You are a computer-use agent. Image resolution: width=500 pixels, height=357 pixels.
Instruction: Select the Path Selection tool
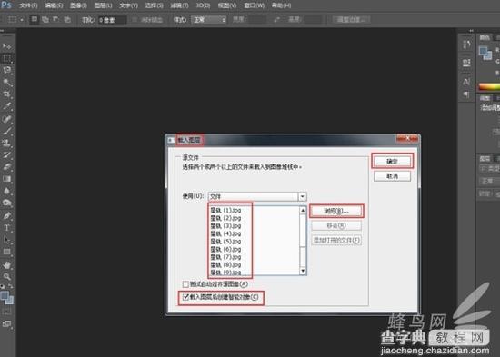click(6, 240)
